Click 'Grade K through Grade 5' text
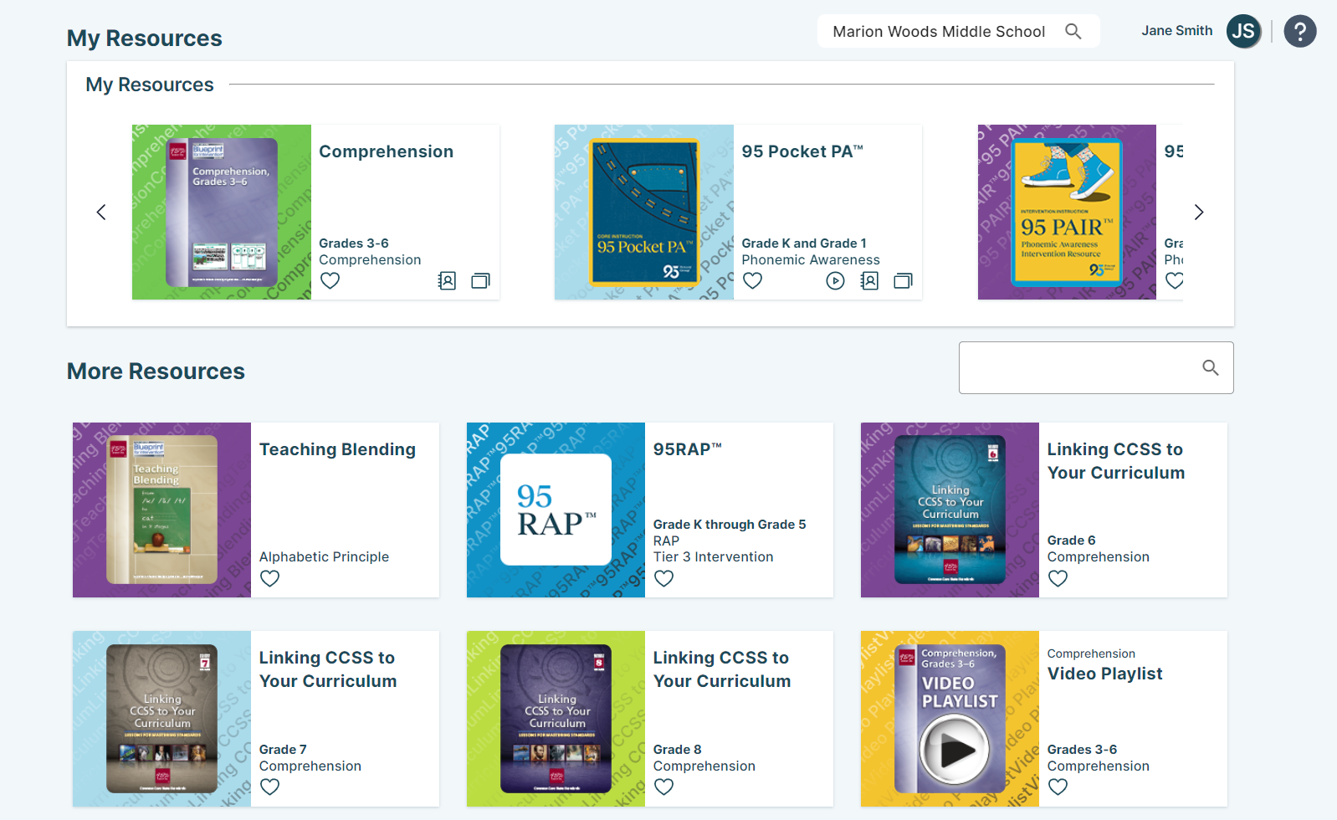Image resolution: width=1337 pixels, height=820 pixels. [730, 525]
